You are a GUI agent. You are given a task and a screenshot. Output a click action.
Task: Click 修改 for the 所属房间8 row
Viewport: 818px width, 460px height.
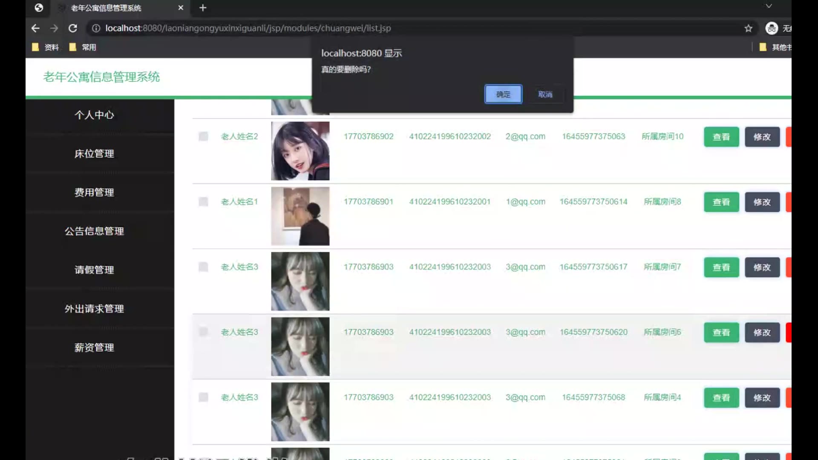coord(762,202)
